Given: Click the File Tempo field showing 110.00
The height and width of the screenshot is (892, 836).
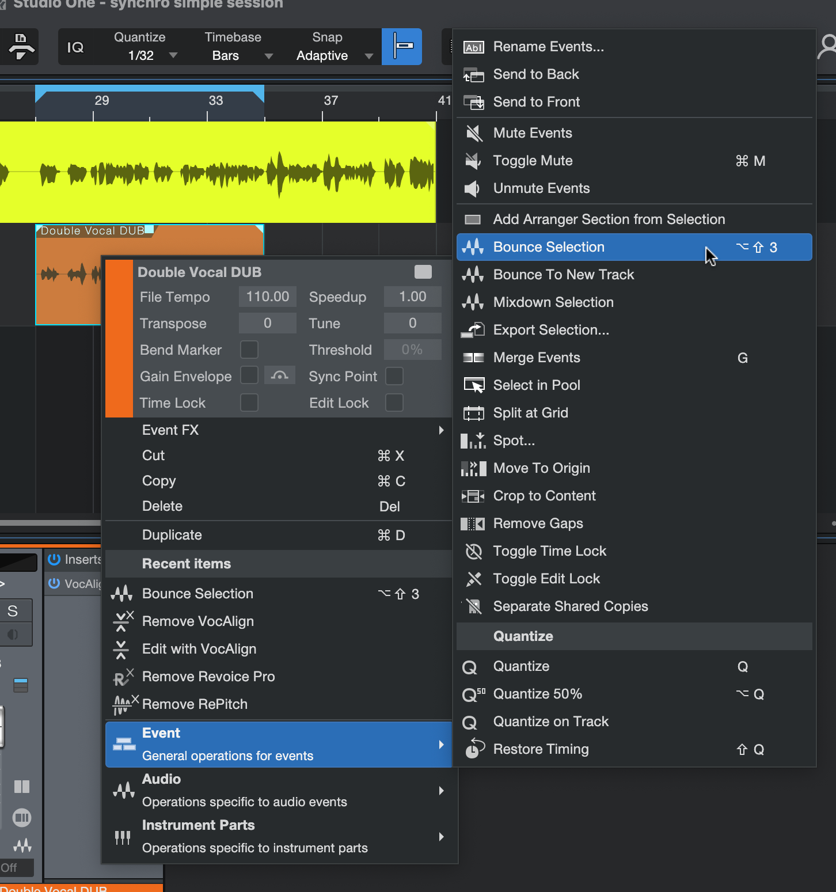Looking at the screenshot, I should click(x=267, y=297).
